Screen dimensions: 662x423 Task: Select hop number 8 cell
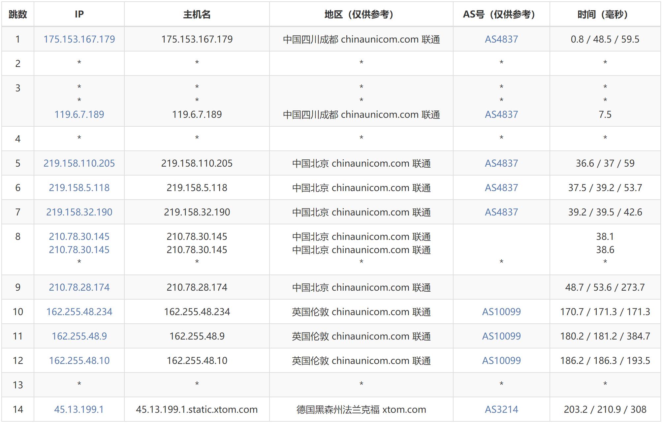(18, 249)
